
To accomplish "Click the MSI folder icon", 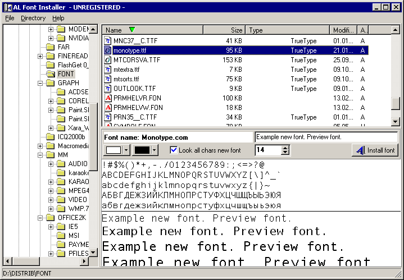I will coord(61,236).
